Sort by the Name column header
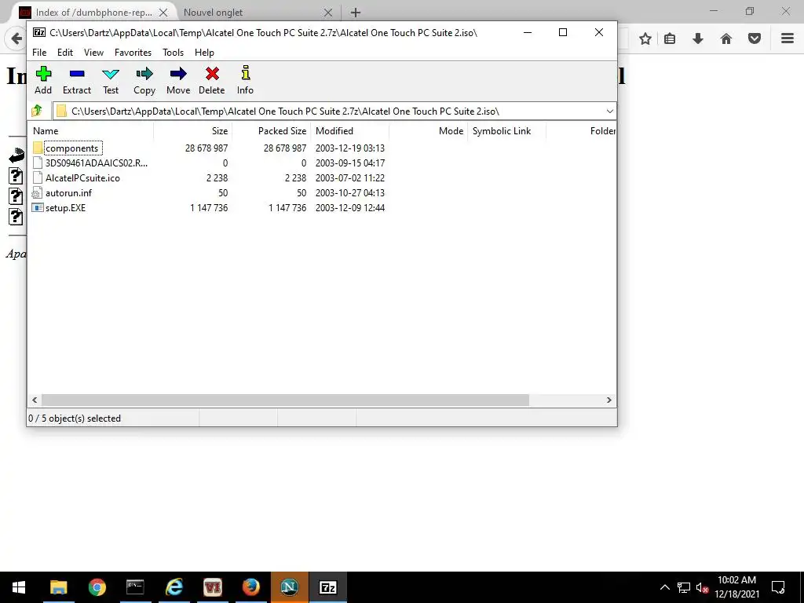804x603 pixels. click(x=92, y=131)
